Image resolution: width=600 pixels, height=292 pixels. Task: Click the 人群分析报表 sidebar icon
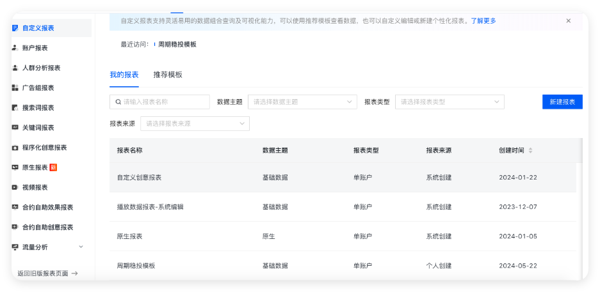tap(15, 68)
